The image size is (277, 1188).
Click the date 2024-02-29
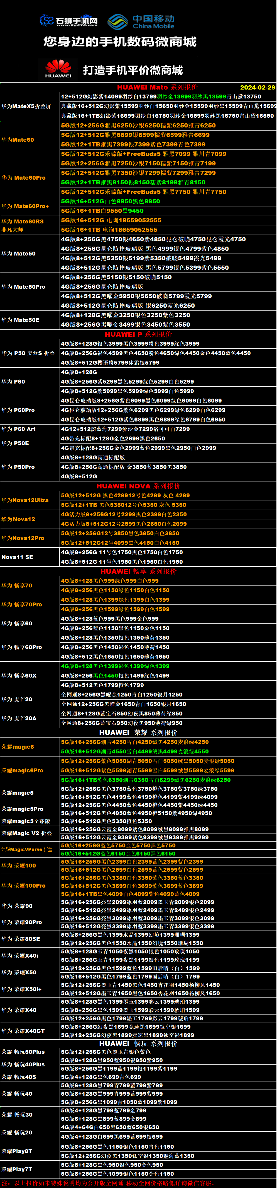[258, 87]
